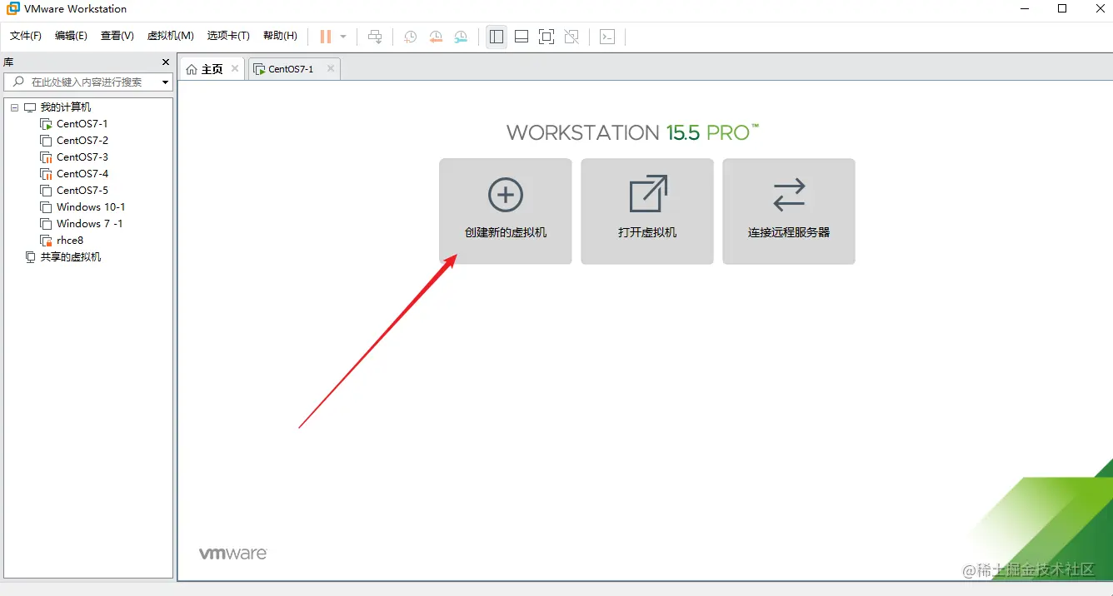Click the home icon on 主页 tab
This screenshot has width=1113, height=596.
click(x=192, y=69)
